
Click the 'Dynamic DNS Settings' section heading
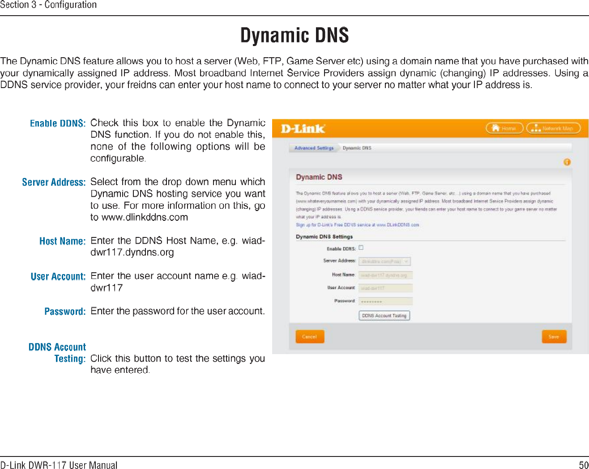324,237
